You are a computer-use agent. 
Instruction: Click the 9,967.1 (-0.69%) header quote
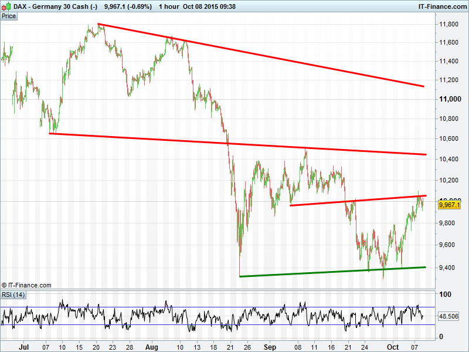point(128,6)
